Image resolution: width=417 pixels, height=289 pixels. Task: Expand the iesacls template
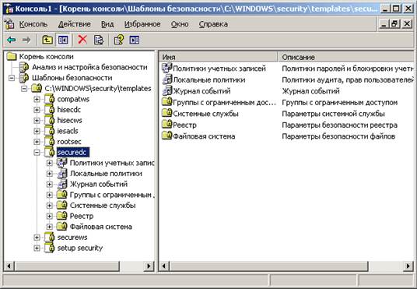click(x=37, y=132)
